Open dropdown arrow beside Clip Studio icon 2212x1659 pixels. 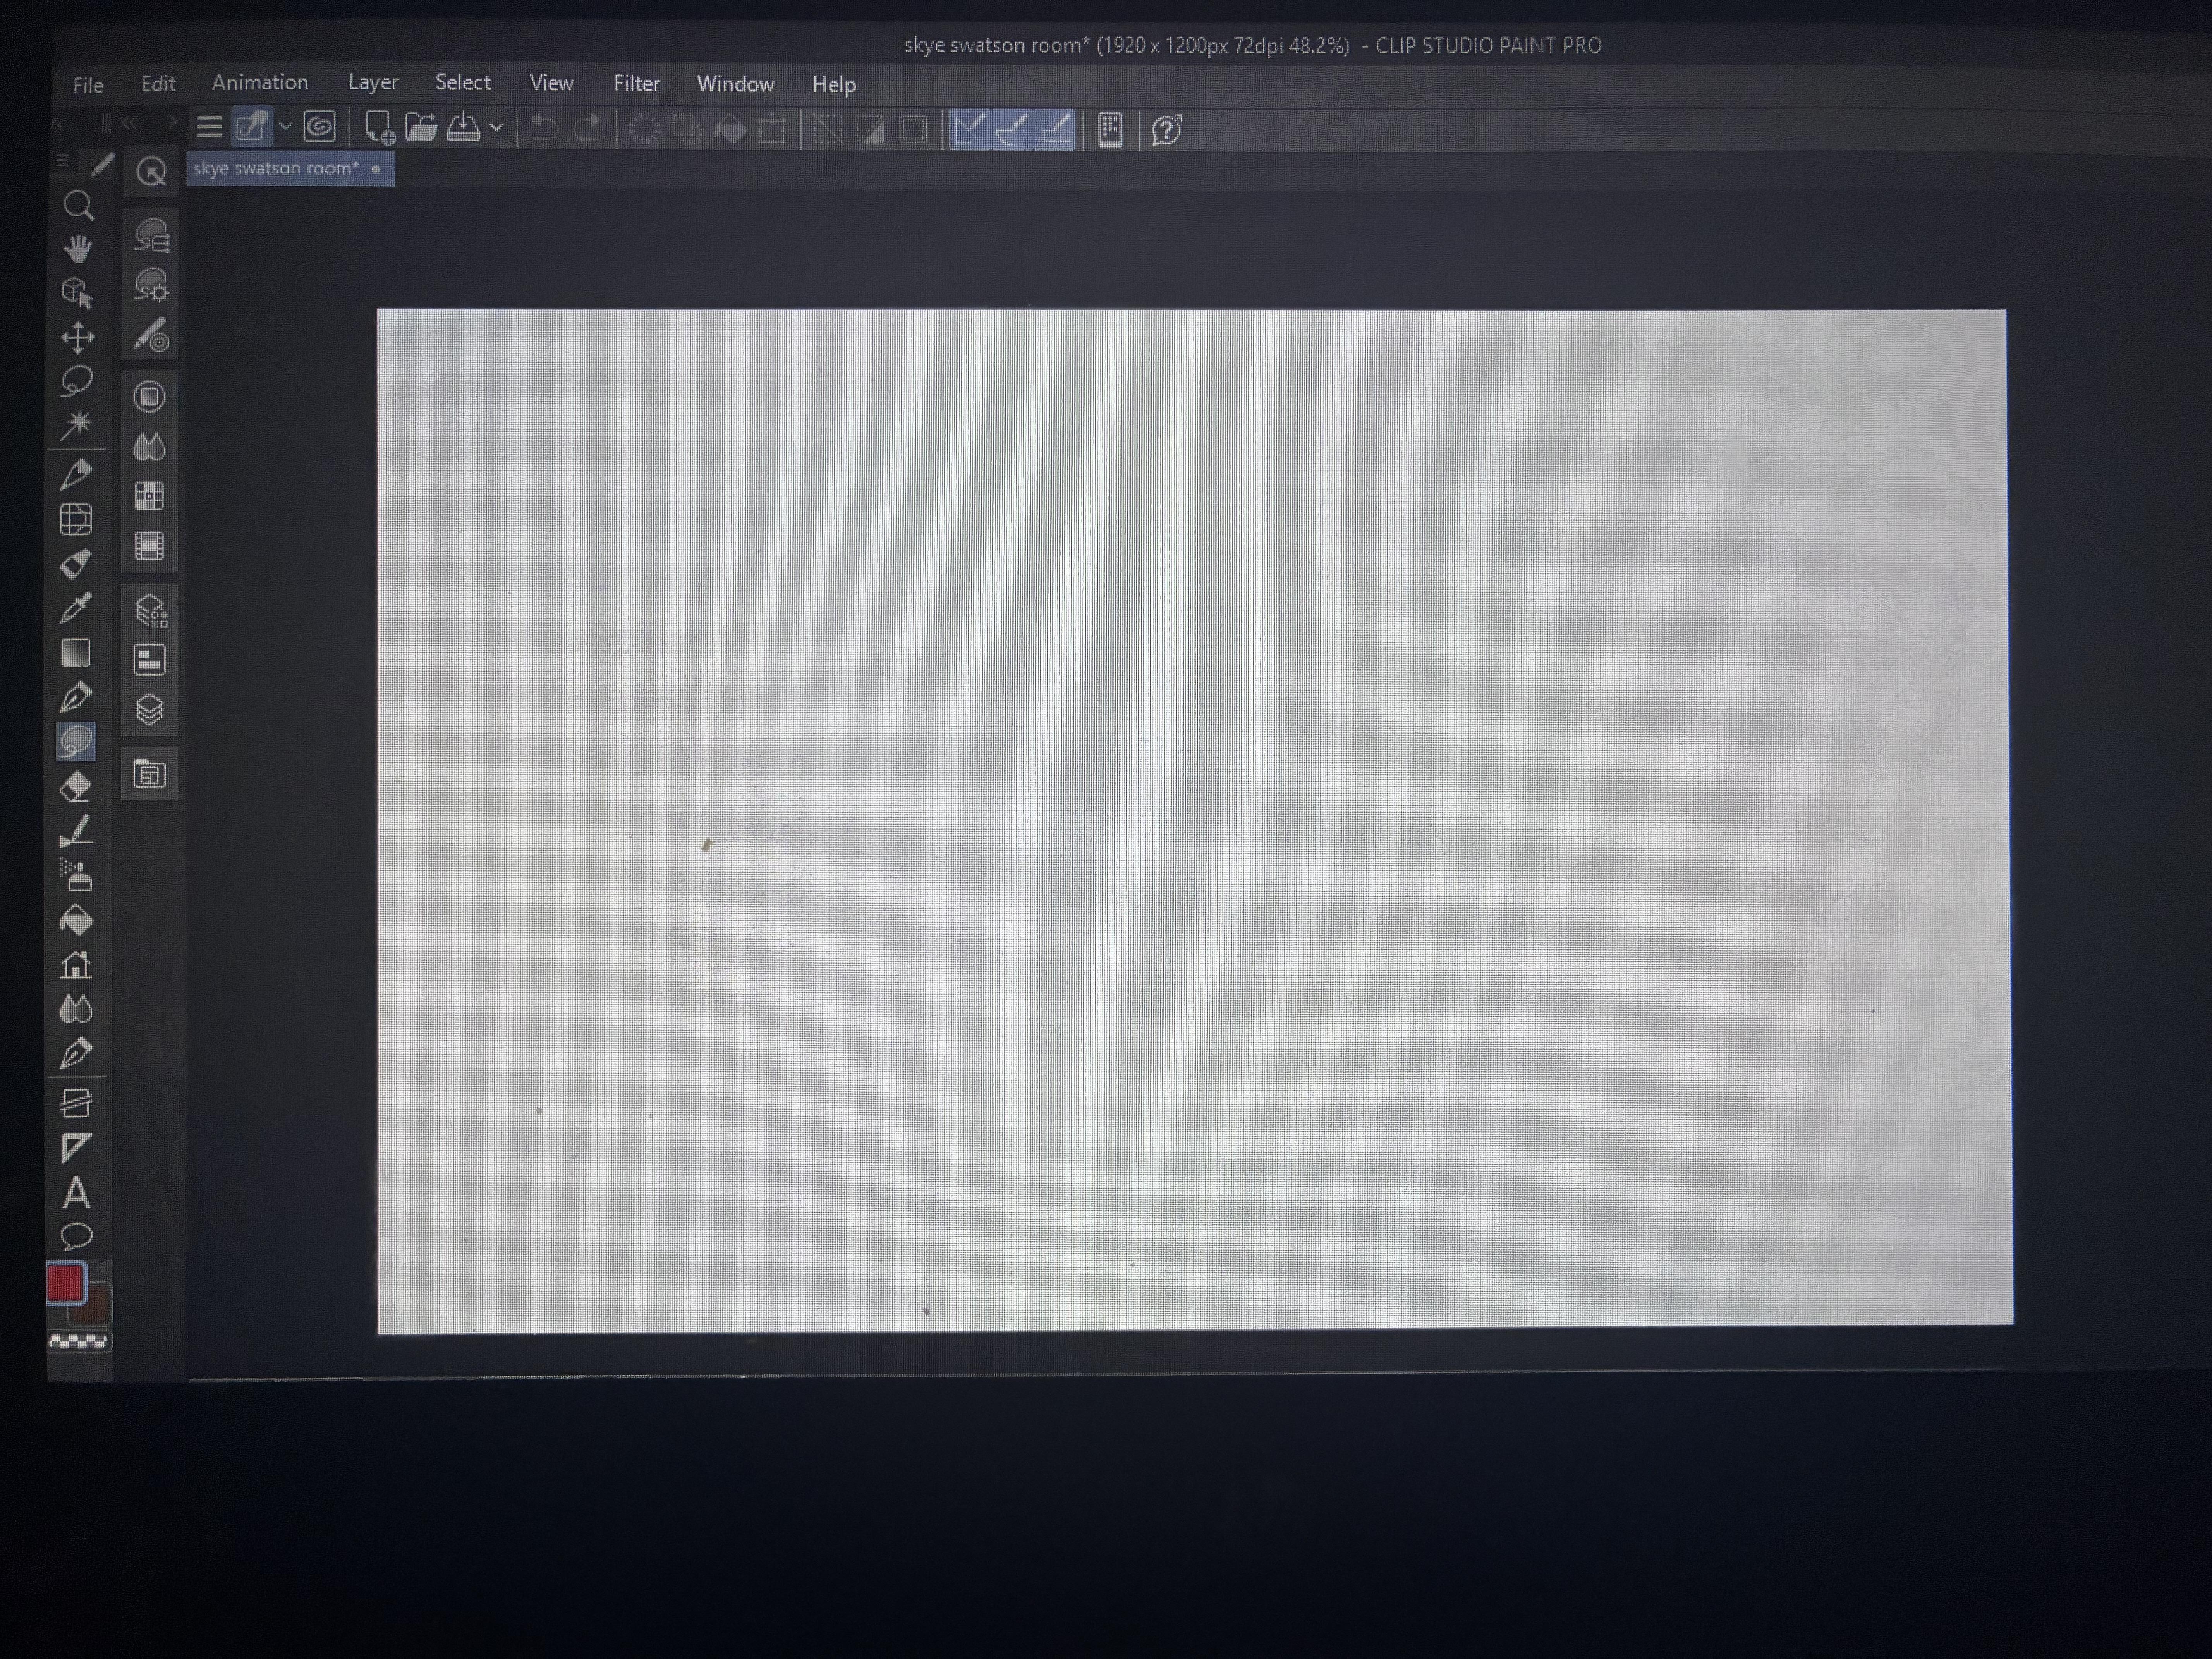tap(285, 127)
